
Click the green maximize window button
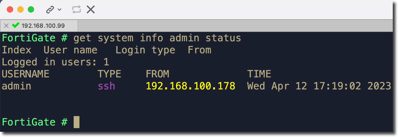click(x=31, y=10)
